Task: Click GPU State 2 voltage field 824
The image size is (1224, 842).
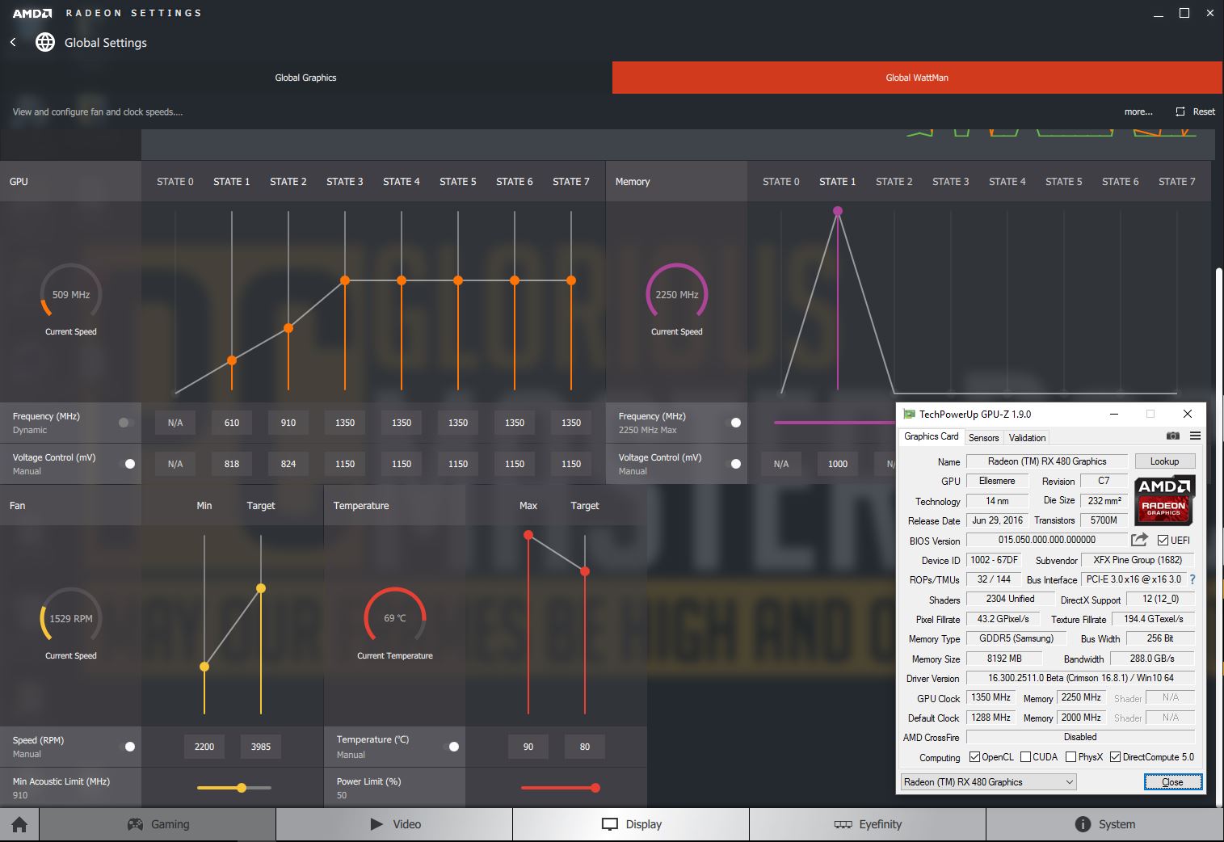Action: point(288,464)
